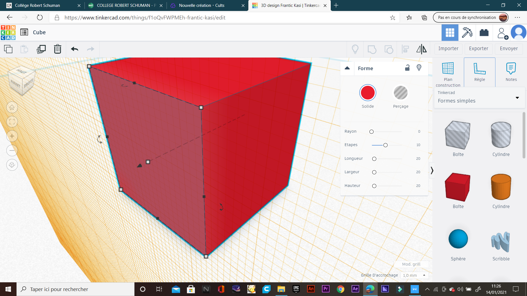Open the Grille D'accrochage 1,0 mm dropdown
The width and height of the screenshot is (527, 296).
[x=414, y=275]
